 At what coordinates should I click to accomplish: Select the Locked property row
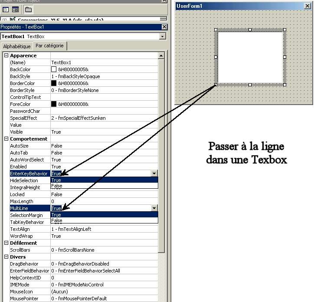pyautogui.click(x=84, y=194)
